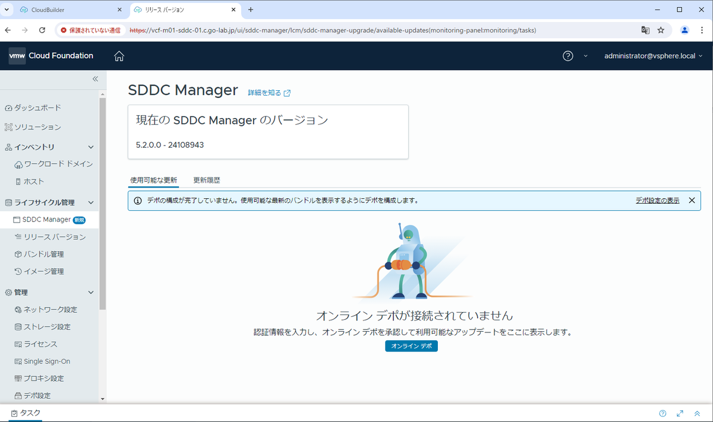This screenshot has width=713, height=422.
Task: Open ネットワーク設定 in sidebar
Action: 46,310
